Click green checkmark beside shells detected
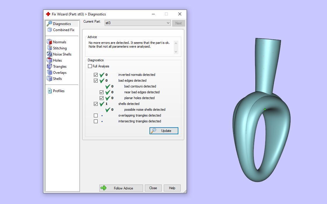This screenshot has width=327, height=204. pyautogui.click(x=102, y=104)
